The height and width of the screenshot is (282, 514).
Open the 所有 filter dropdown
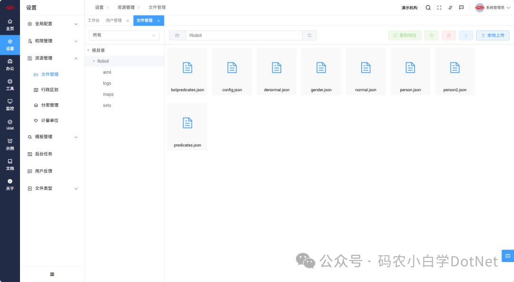click(x=124, y=35)
